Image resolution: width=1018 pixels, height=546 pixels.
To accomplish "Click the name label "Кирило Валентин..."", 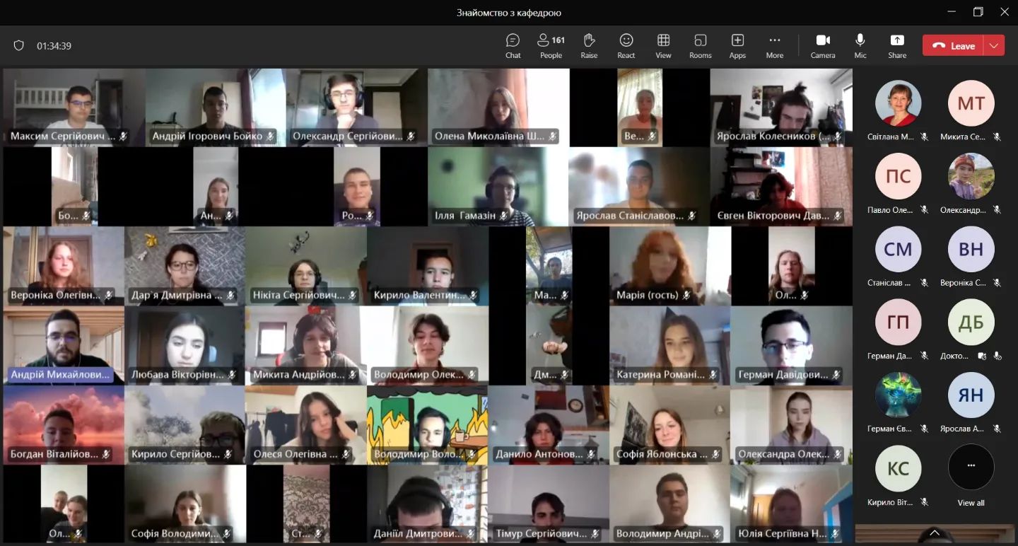I will point(420,295).
